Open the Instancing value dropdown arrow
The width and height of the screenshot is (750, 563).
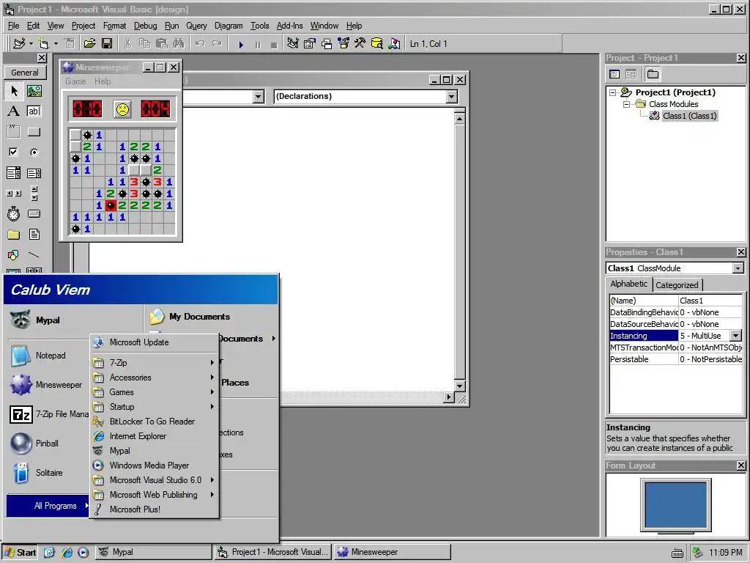click(736, 336)
